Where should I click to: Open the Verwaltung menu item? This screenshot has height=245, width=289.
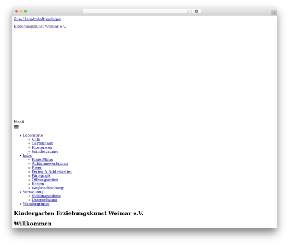click(33, 192)
